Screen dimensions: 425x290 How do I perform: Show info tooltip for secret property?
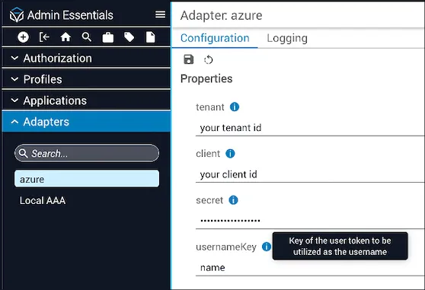(233, 200)
